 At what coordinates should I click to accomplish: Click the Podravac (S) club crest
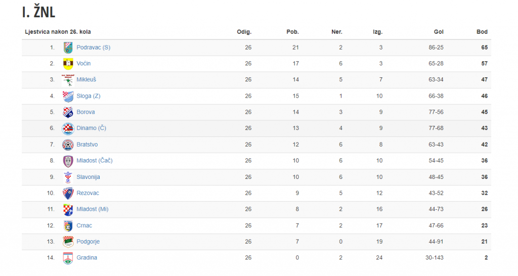click(x=68, y=48)
